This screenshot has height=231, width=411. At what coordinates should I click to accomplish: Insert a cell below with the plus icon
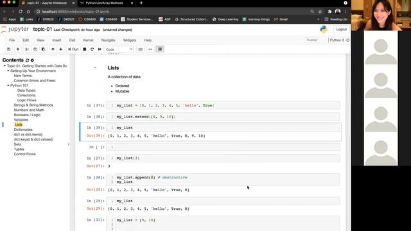coord(18,49)
